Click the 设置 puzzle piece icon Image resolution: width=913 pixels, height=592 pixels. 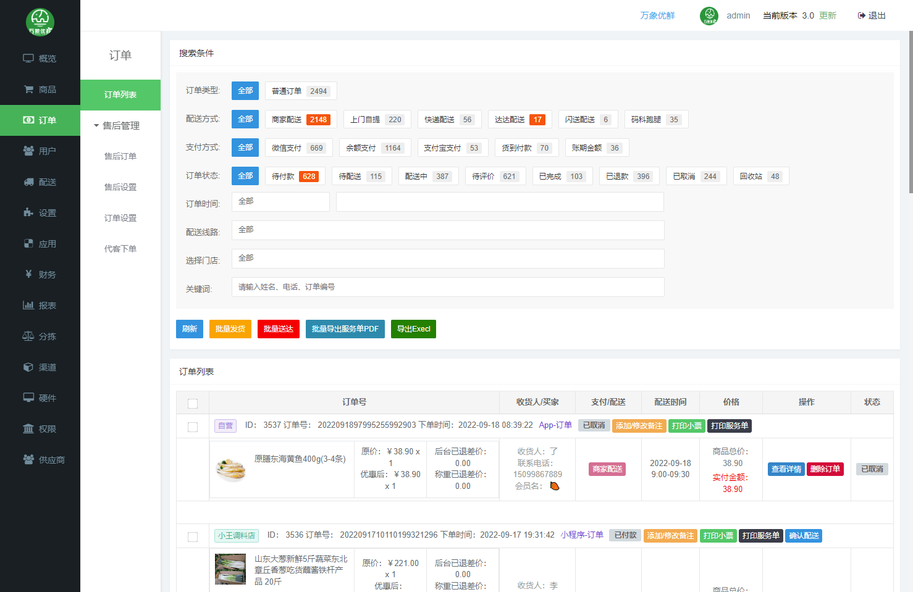[x=28, y=213]
